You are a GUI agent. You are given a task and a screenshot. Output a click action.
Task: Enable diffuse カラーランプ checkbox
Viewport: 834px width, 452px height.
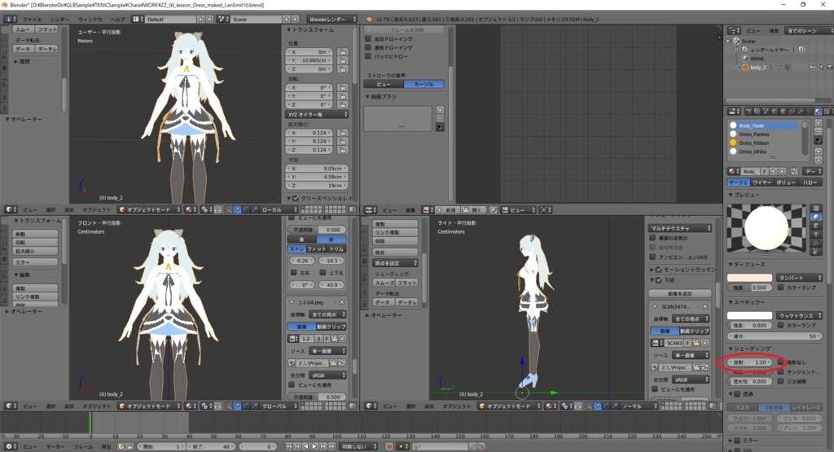point(781,287)
